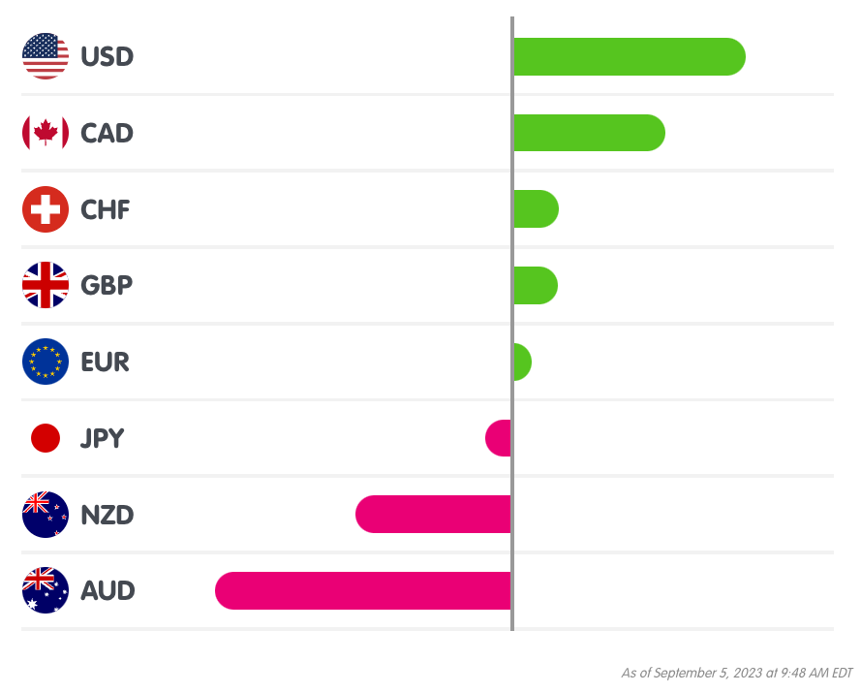861x693 pixels.
Task: Select the European Union flag icon
Action: [x=46, y=362]
